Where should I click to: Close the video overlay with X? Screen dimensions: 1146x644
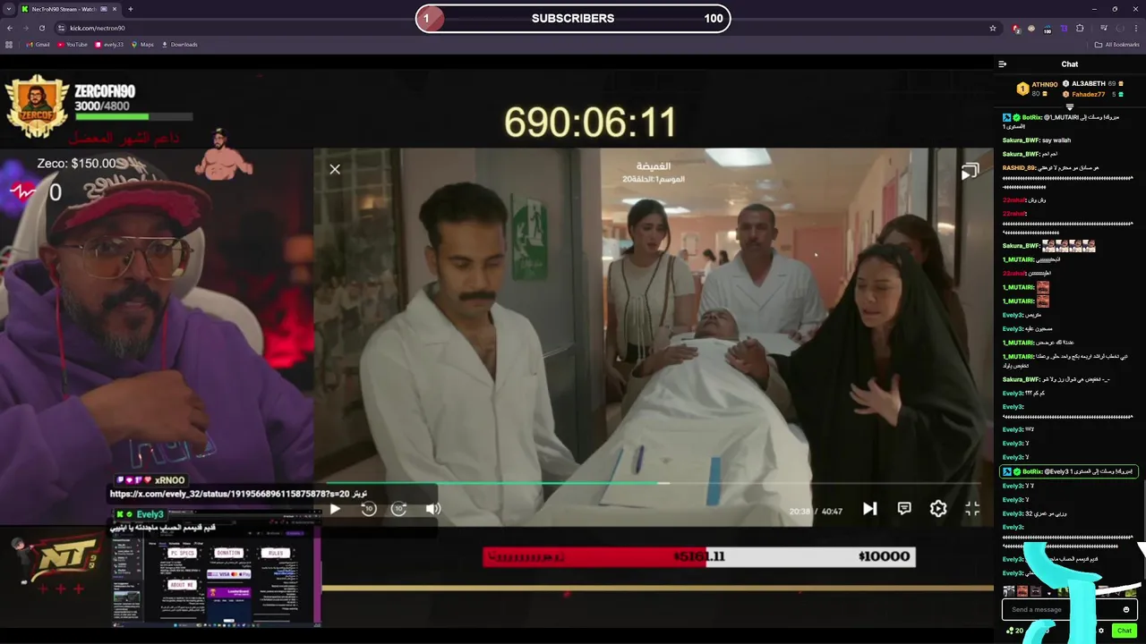(x=335, y=169)
